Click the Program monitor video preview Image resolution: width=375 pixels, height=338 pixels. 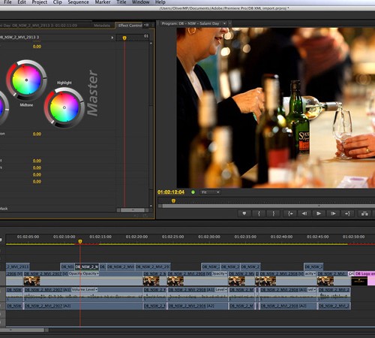click(x=276, y=107)
